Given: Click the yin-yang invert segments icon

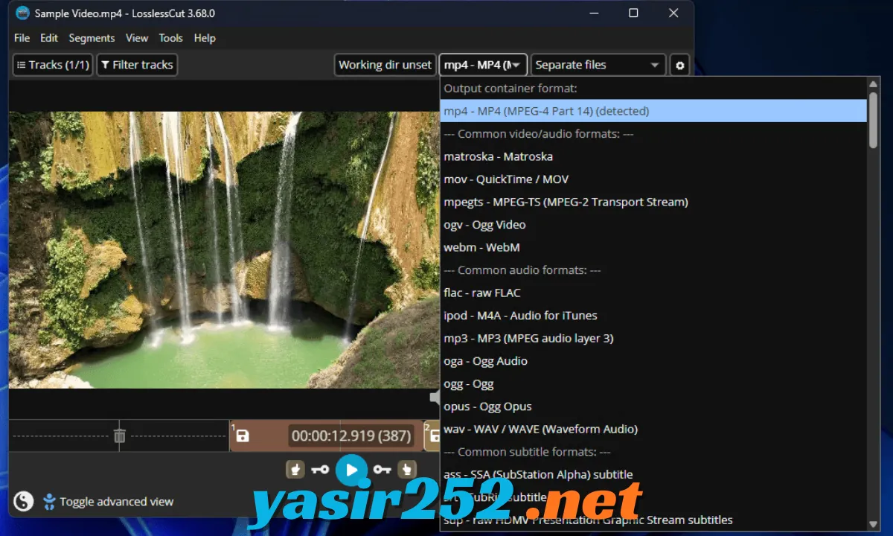Looking at the screenshot, I should [x=24, y=501].
